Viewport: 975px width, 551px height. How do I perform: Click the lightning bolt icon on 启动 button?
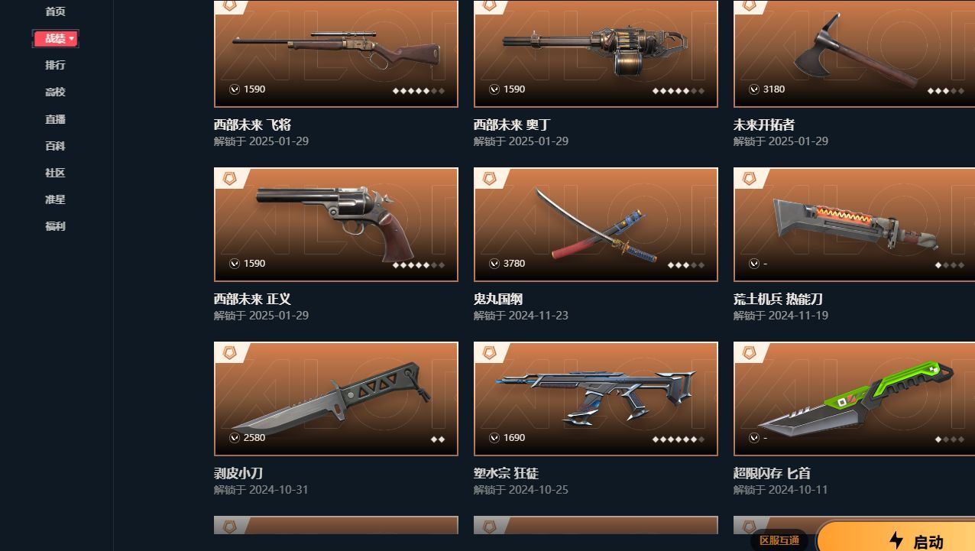tap(896, 540)
